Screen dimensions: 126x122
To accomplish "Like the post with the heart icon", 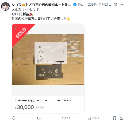I will (x=64, y=118).
